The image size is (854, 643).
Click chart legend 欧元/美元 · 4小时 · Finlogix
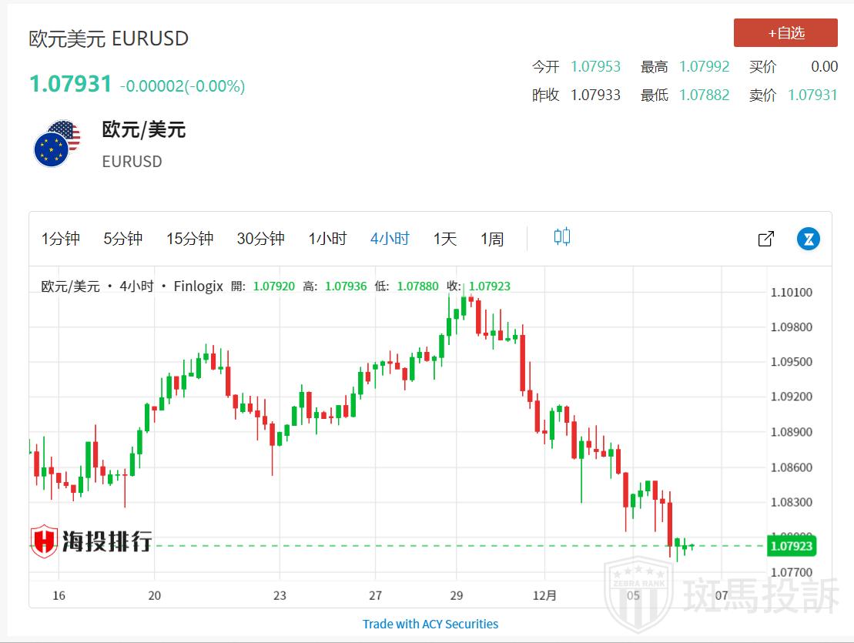(x=132, y=286)
